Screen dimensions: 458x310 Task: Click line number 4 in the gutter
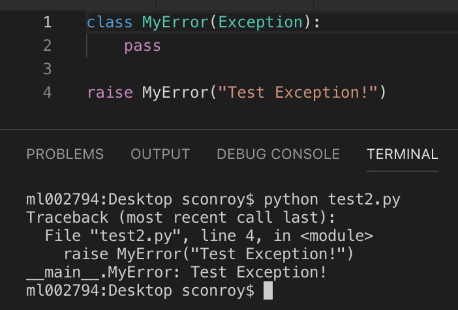[x=48, y=92]
